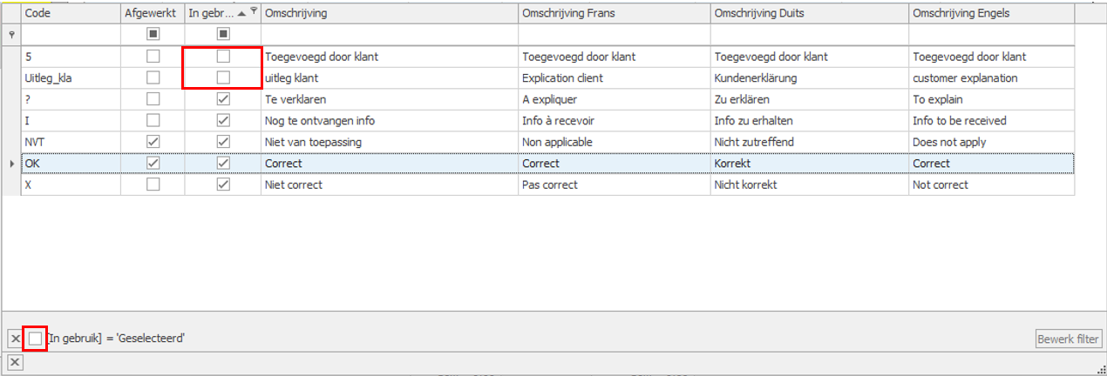Screen dimensions: 1107x376
Task: Close the bottom panel with X button
Action: [16, 362]
